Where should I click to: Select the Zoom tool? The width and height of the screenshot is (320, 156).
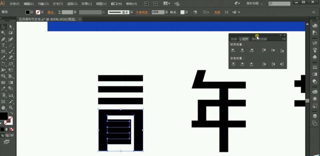(11, 108)
